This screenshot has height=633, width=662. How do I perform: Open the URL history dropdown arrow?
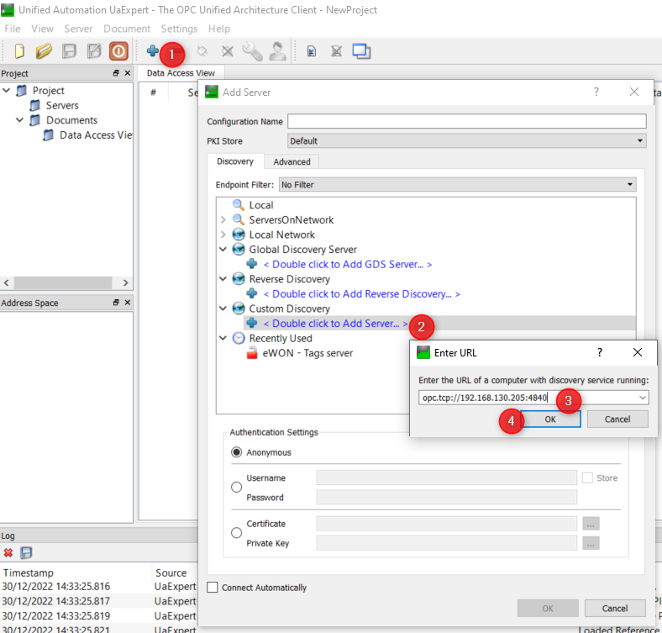[x=642, y=398]
